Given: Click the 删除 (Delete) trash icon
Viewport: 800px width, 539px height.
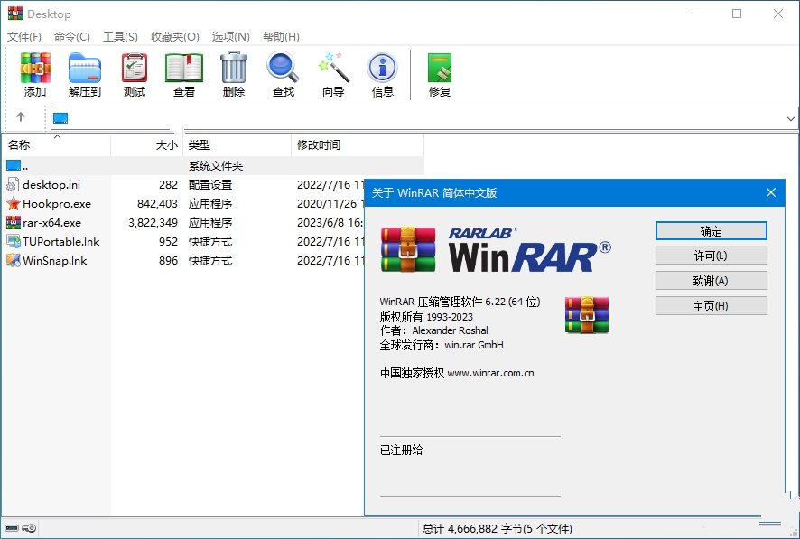Looking at the screenshot, I should point(234,68).
